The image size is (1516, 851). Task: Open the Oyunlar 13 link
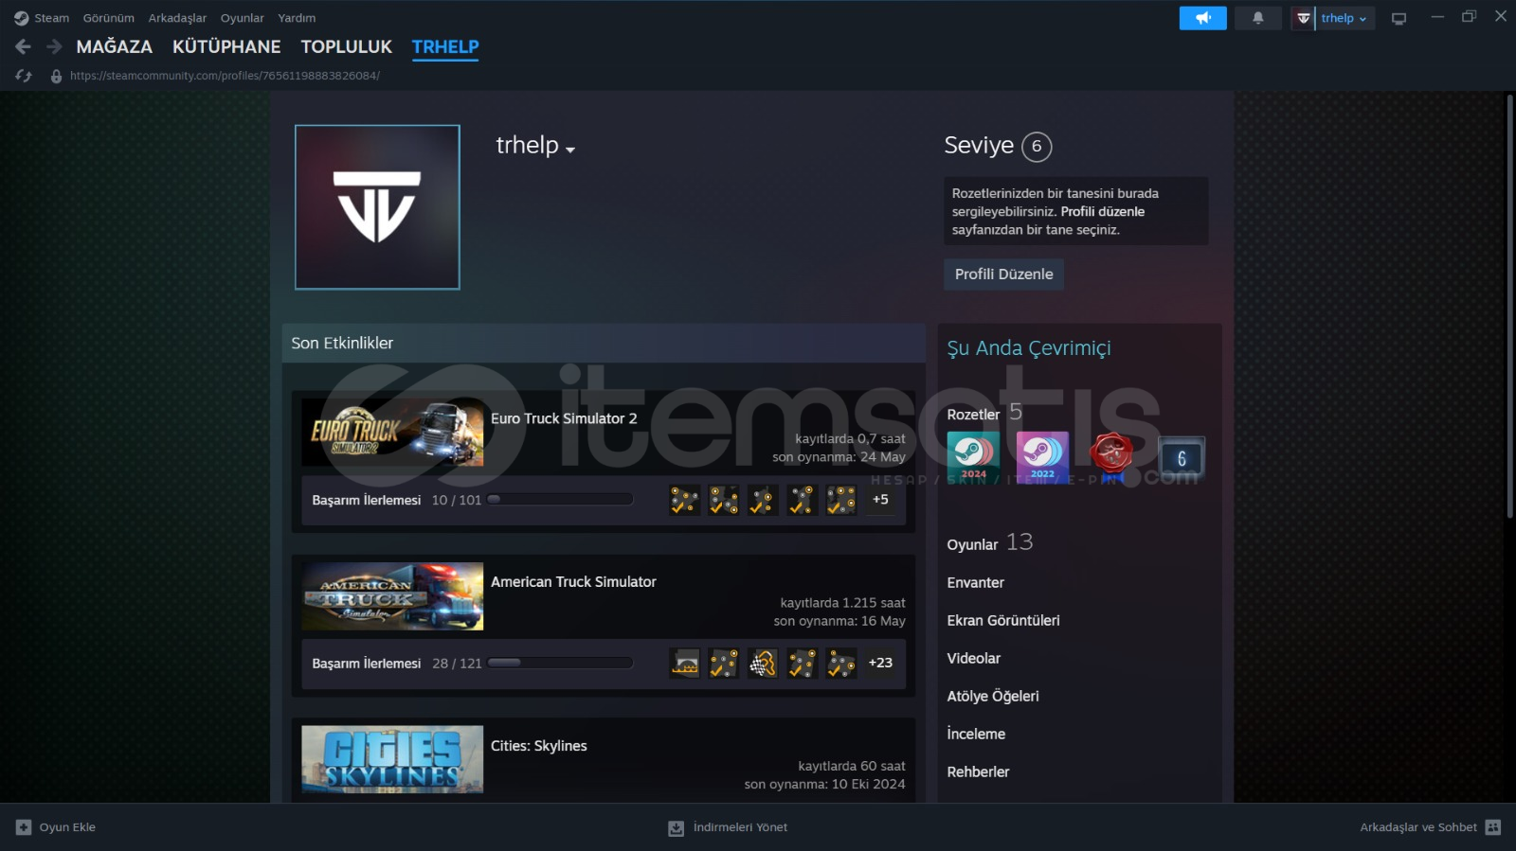(990, 542)
